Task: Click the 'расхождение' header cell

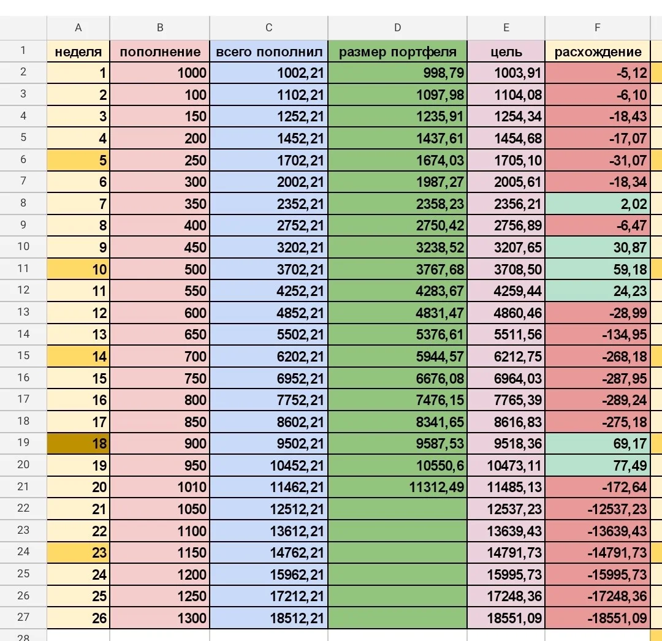Action: (x=598, y=51)
